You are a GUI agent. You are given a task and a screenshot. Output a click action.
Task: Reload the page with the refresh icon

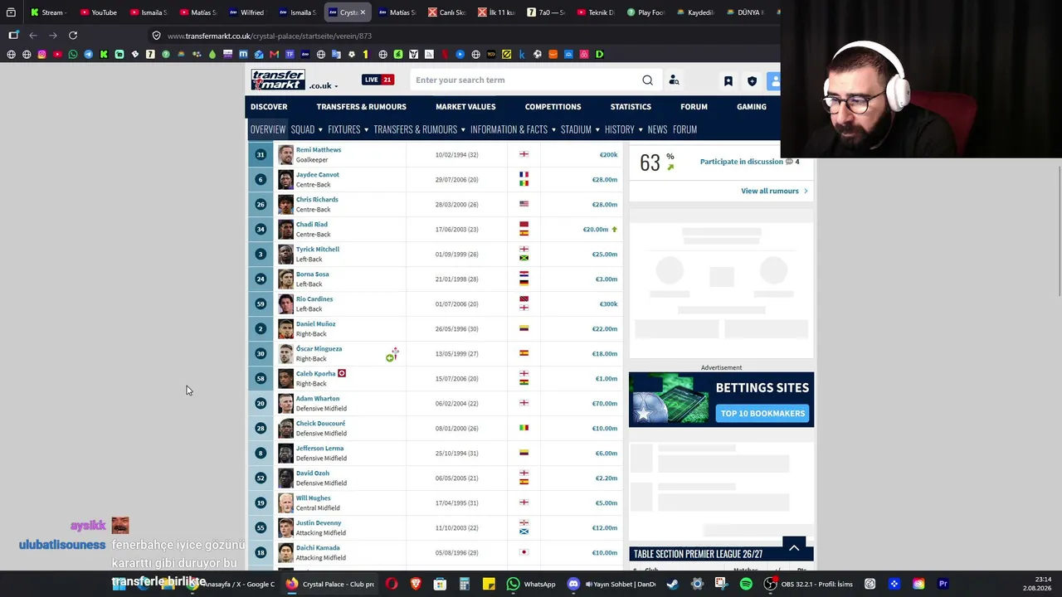pyautogui.click(x=73, y=36)
